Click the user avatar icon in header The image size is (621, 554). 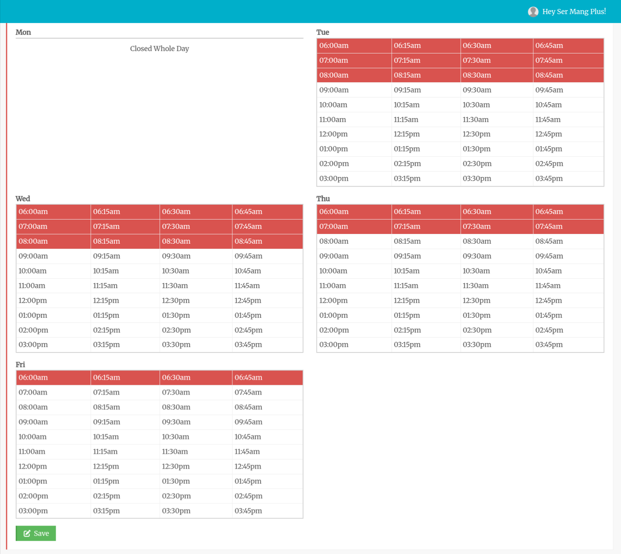click(x=533, y=12)
